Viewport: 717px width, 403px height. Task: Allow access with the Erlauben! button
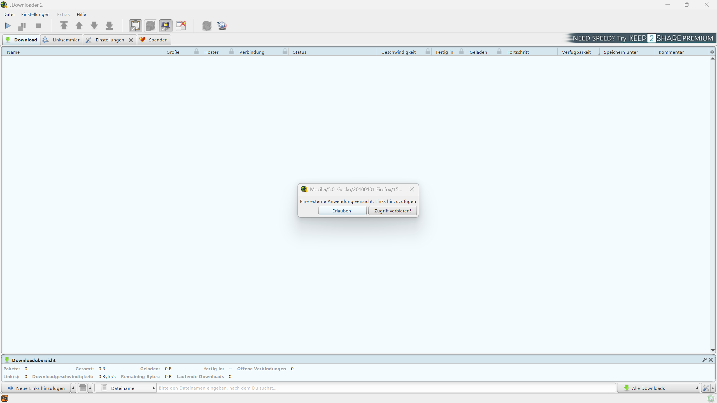point(342,211)
